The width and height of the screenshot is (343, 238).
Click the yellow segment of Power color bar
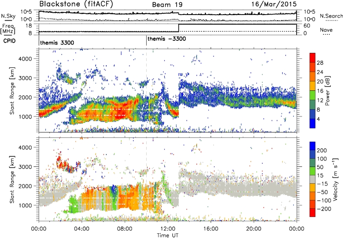(313, 86)
